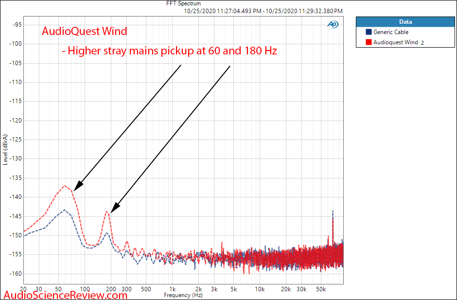Click the 2k frequency axis tick label

click(199, 289)
